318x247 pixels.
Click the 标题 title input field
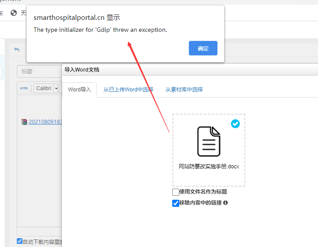(39, 72)
